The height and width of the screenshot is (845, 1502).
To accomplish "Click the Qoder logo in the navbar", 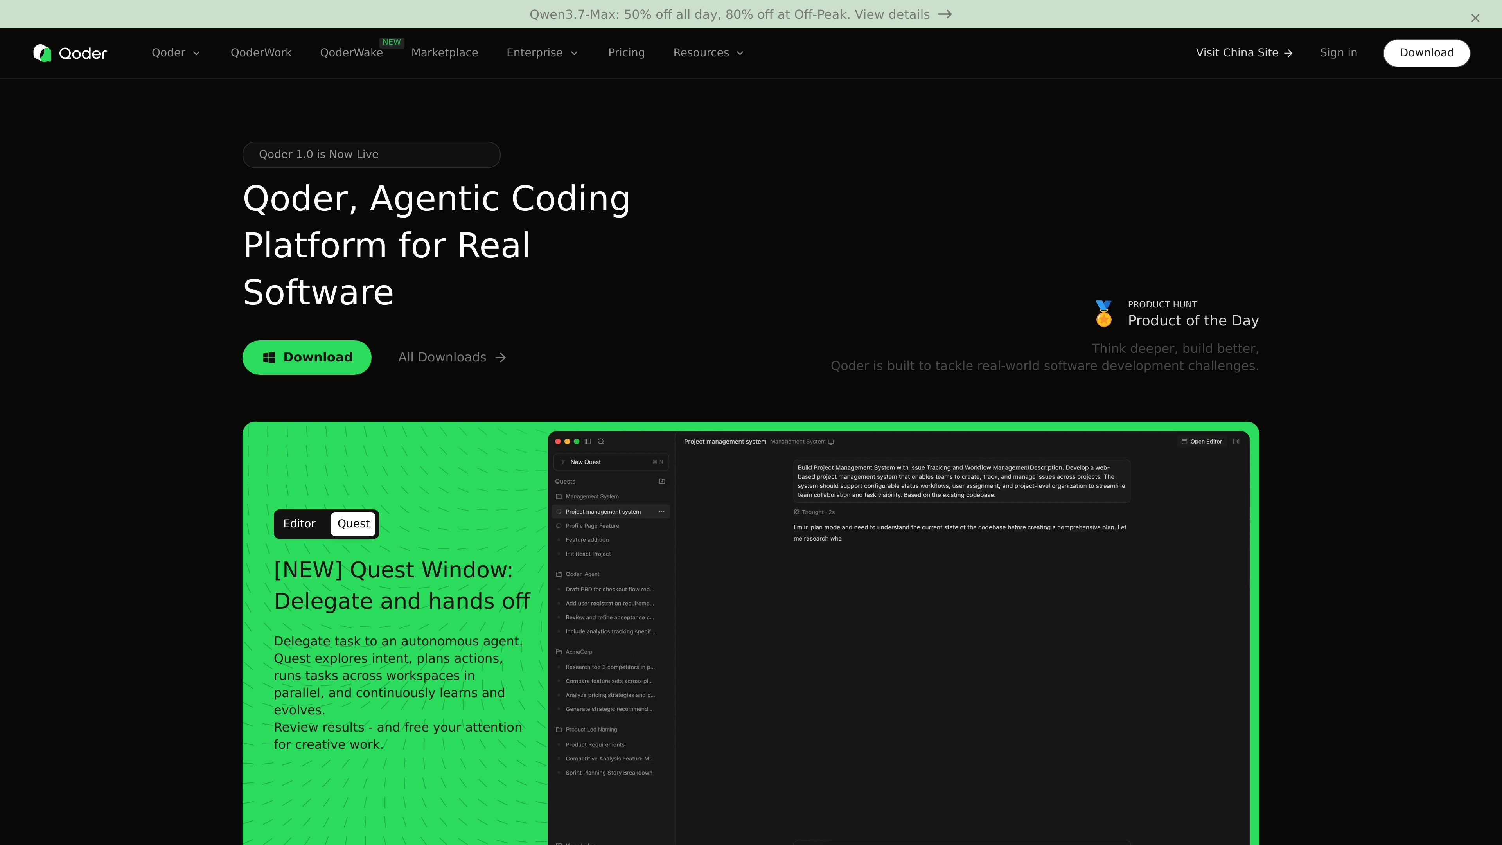I will point(70,53).
